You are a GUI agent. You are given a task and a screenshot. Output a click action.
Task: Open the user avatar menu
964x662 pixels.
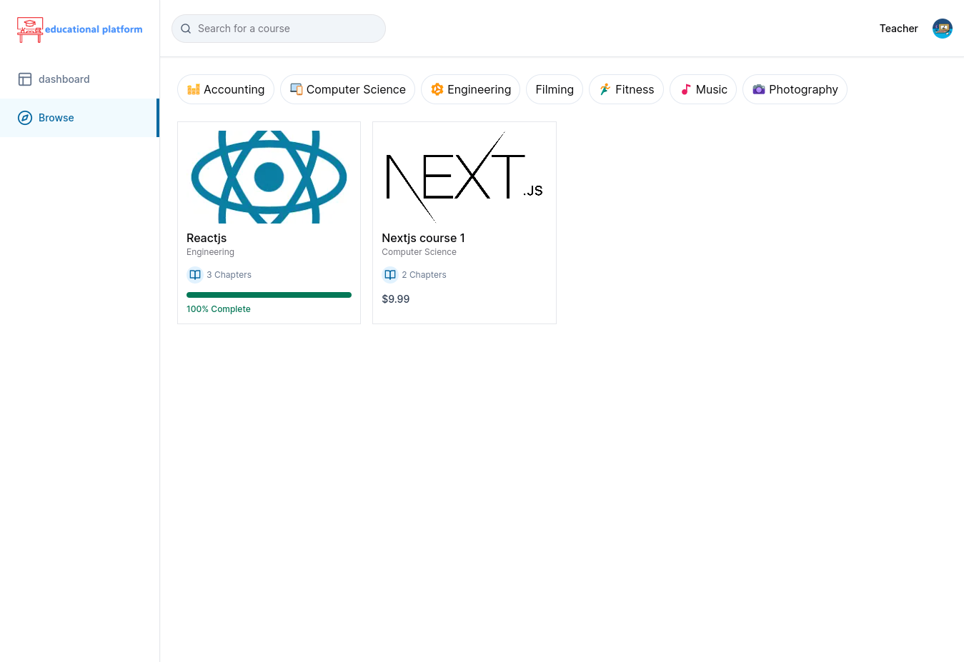pos(942,29)
